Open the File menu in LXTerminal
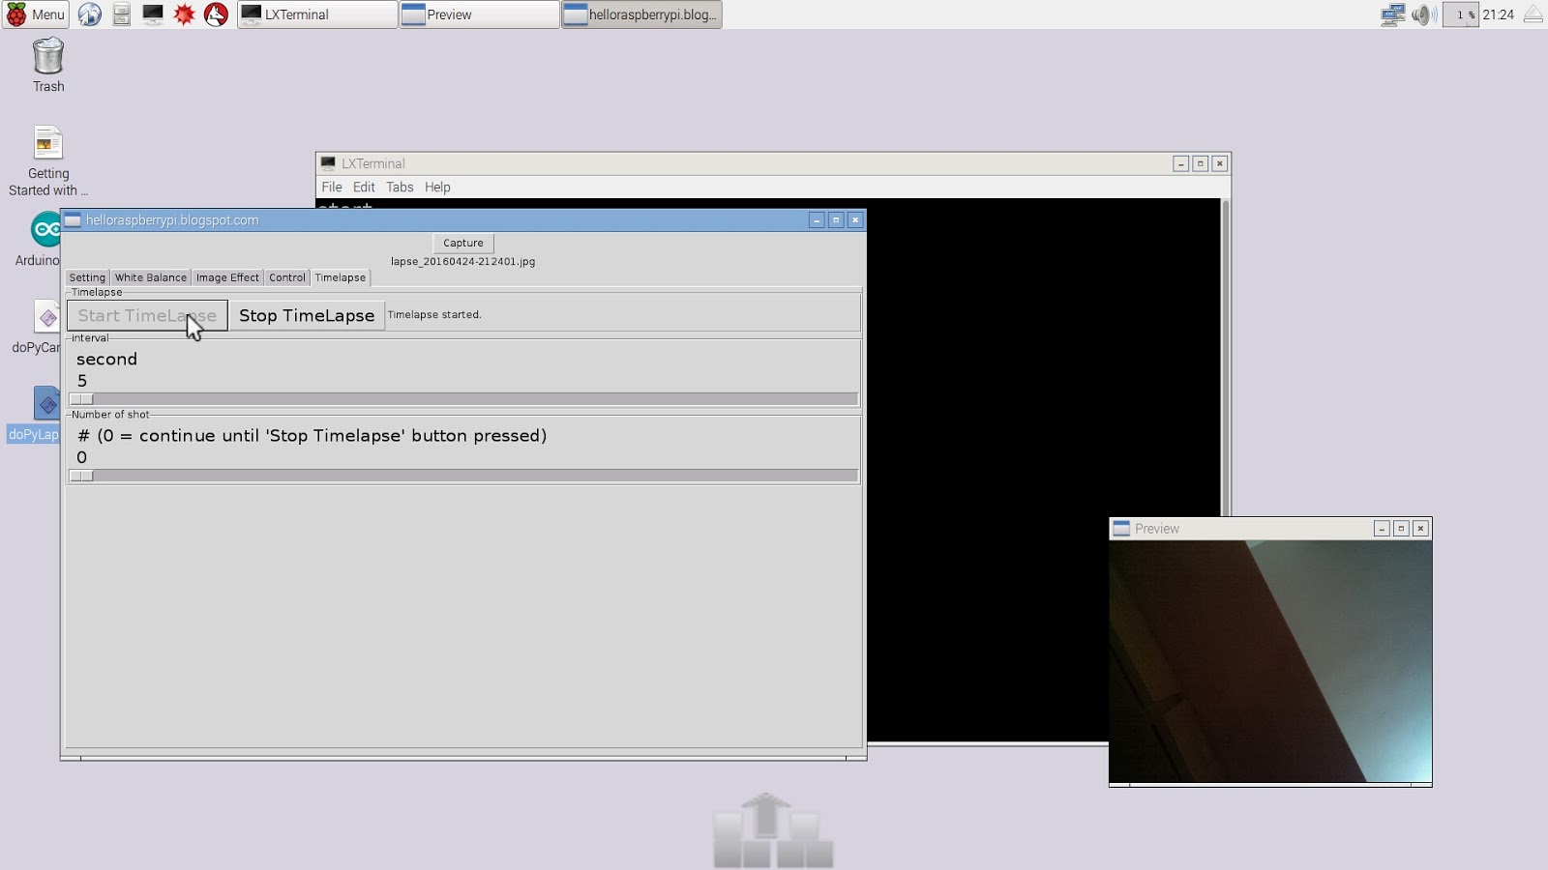1548x870 pixels. 332,187
